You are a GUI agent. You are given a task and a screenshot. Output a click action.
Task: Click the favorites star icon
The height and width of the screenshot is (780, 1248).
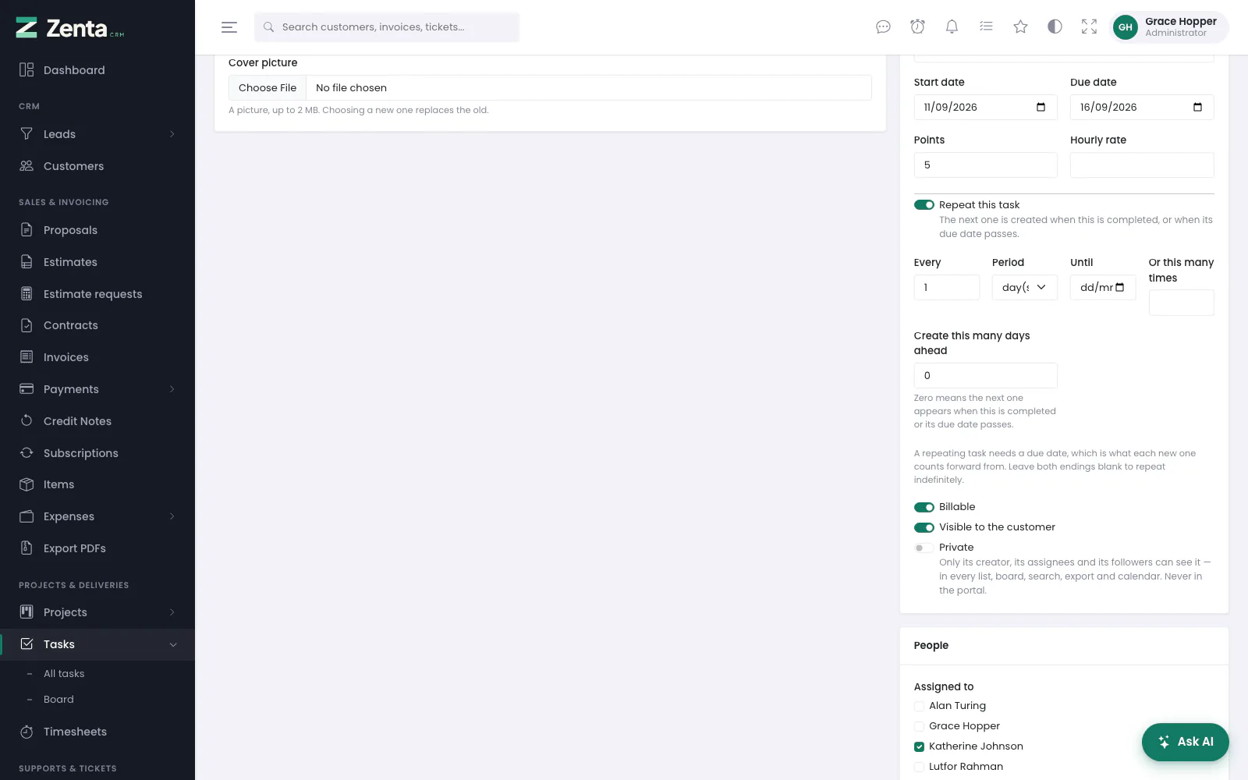(x=1020, y=27)
